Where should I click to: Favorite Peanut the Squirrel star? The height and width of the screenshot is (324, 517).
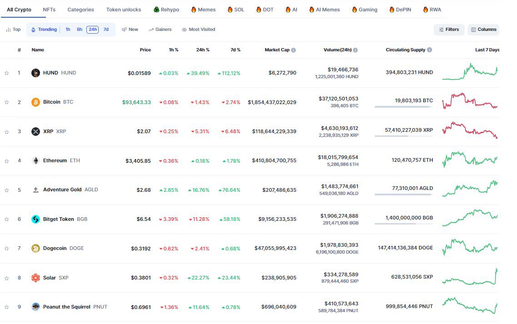[x=7, y=307]
